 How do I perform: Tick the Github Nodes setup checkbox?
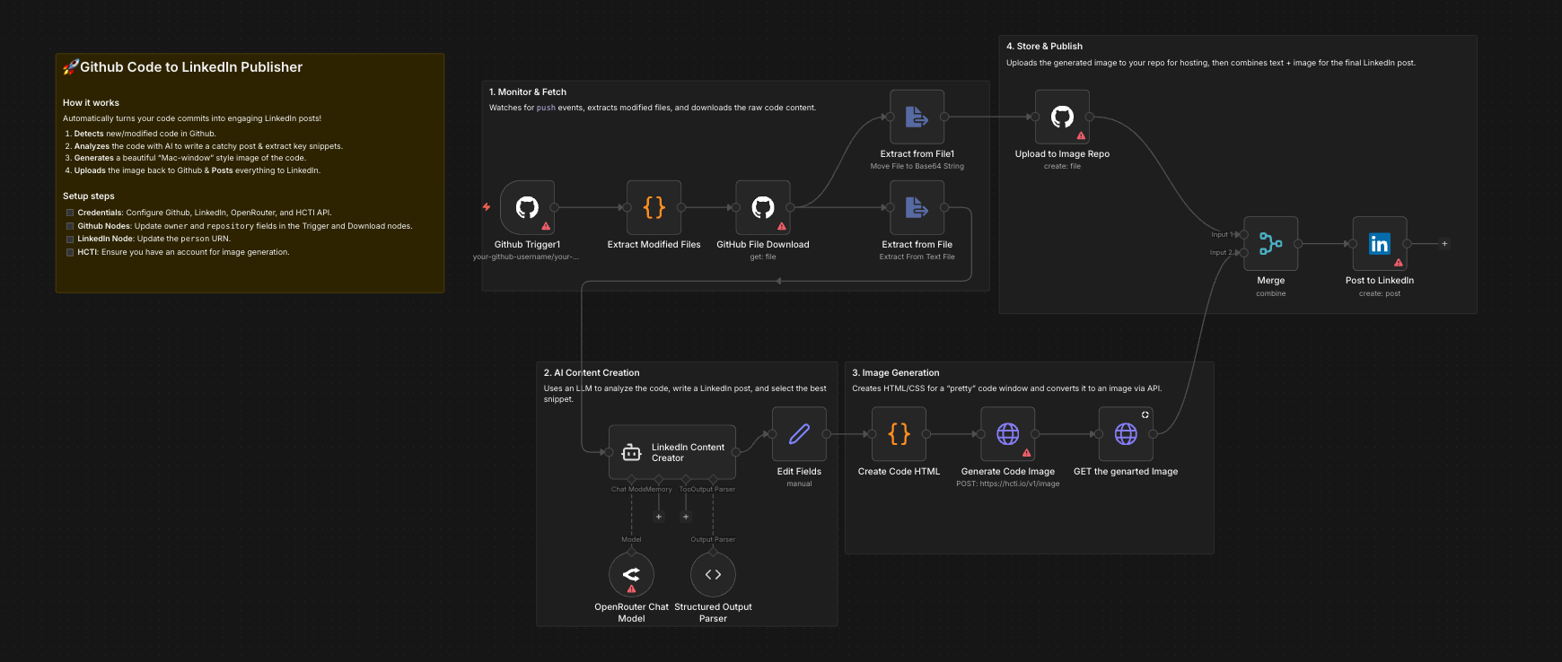pos(70,226)
